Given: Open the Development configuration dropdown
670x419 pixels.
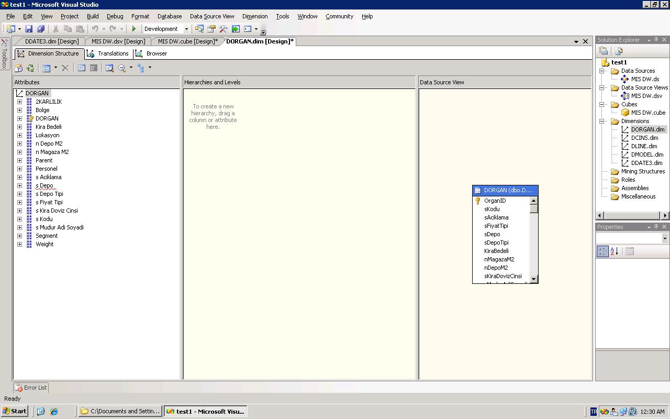Looking at the screenshot, I should coord(186,29).
